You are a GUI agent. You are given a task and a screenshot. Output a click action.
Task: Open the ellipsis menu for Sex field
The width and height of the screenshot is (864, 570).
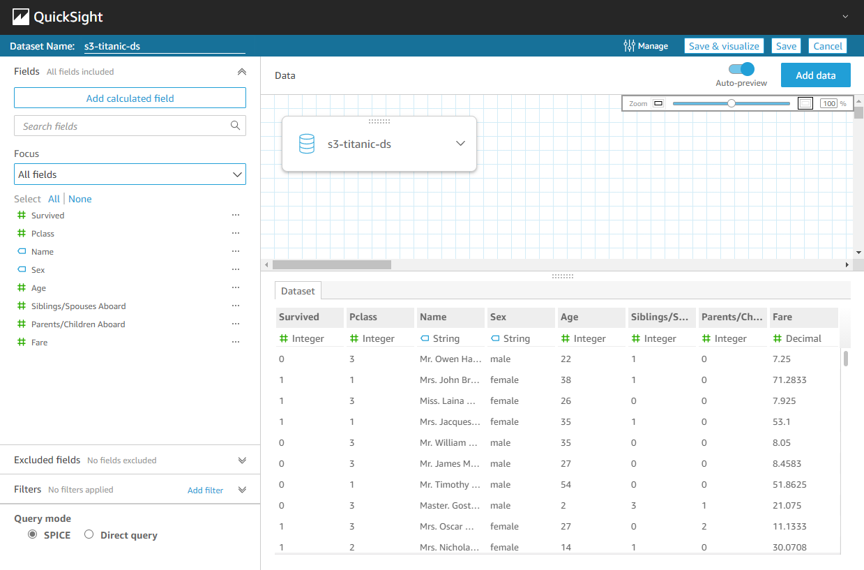tap(236, 270)
